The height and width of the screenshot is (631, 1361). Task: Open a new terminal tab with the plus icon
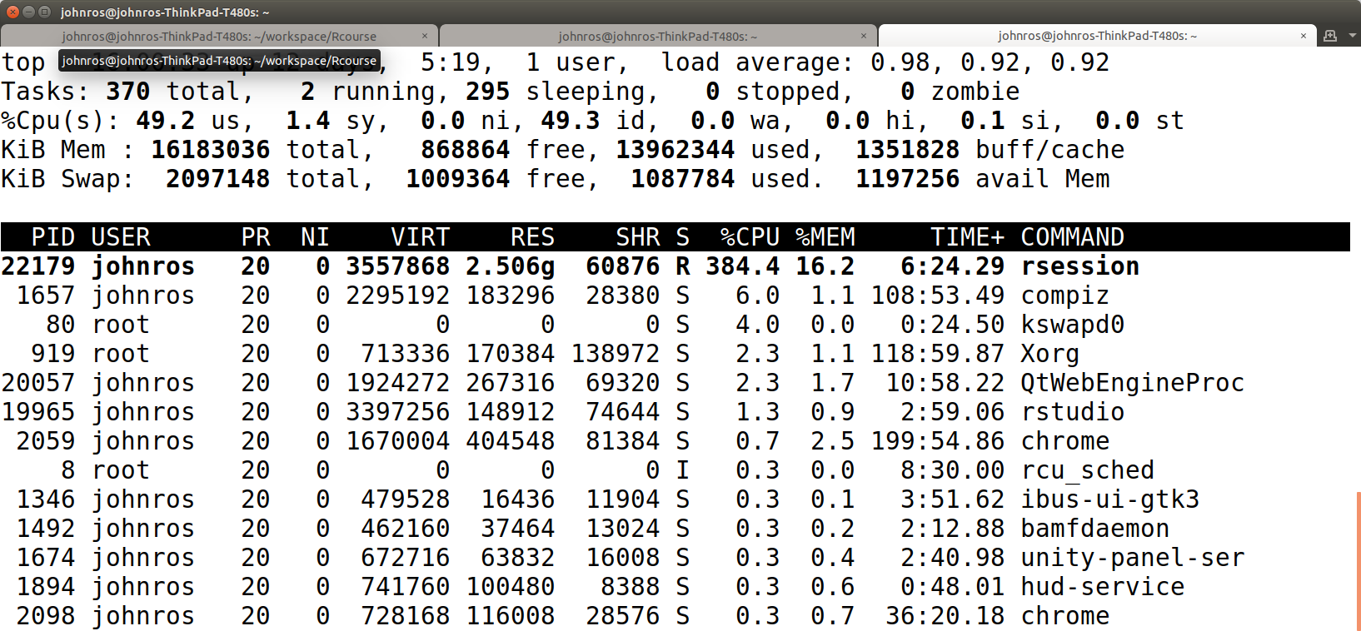(x=1330, y=36)
